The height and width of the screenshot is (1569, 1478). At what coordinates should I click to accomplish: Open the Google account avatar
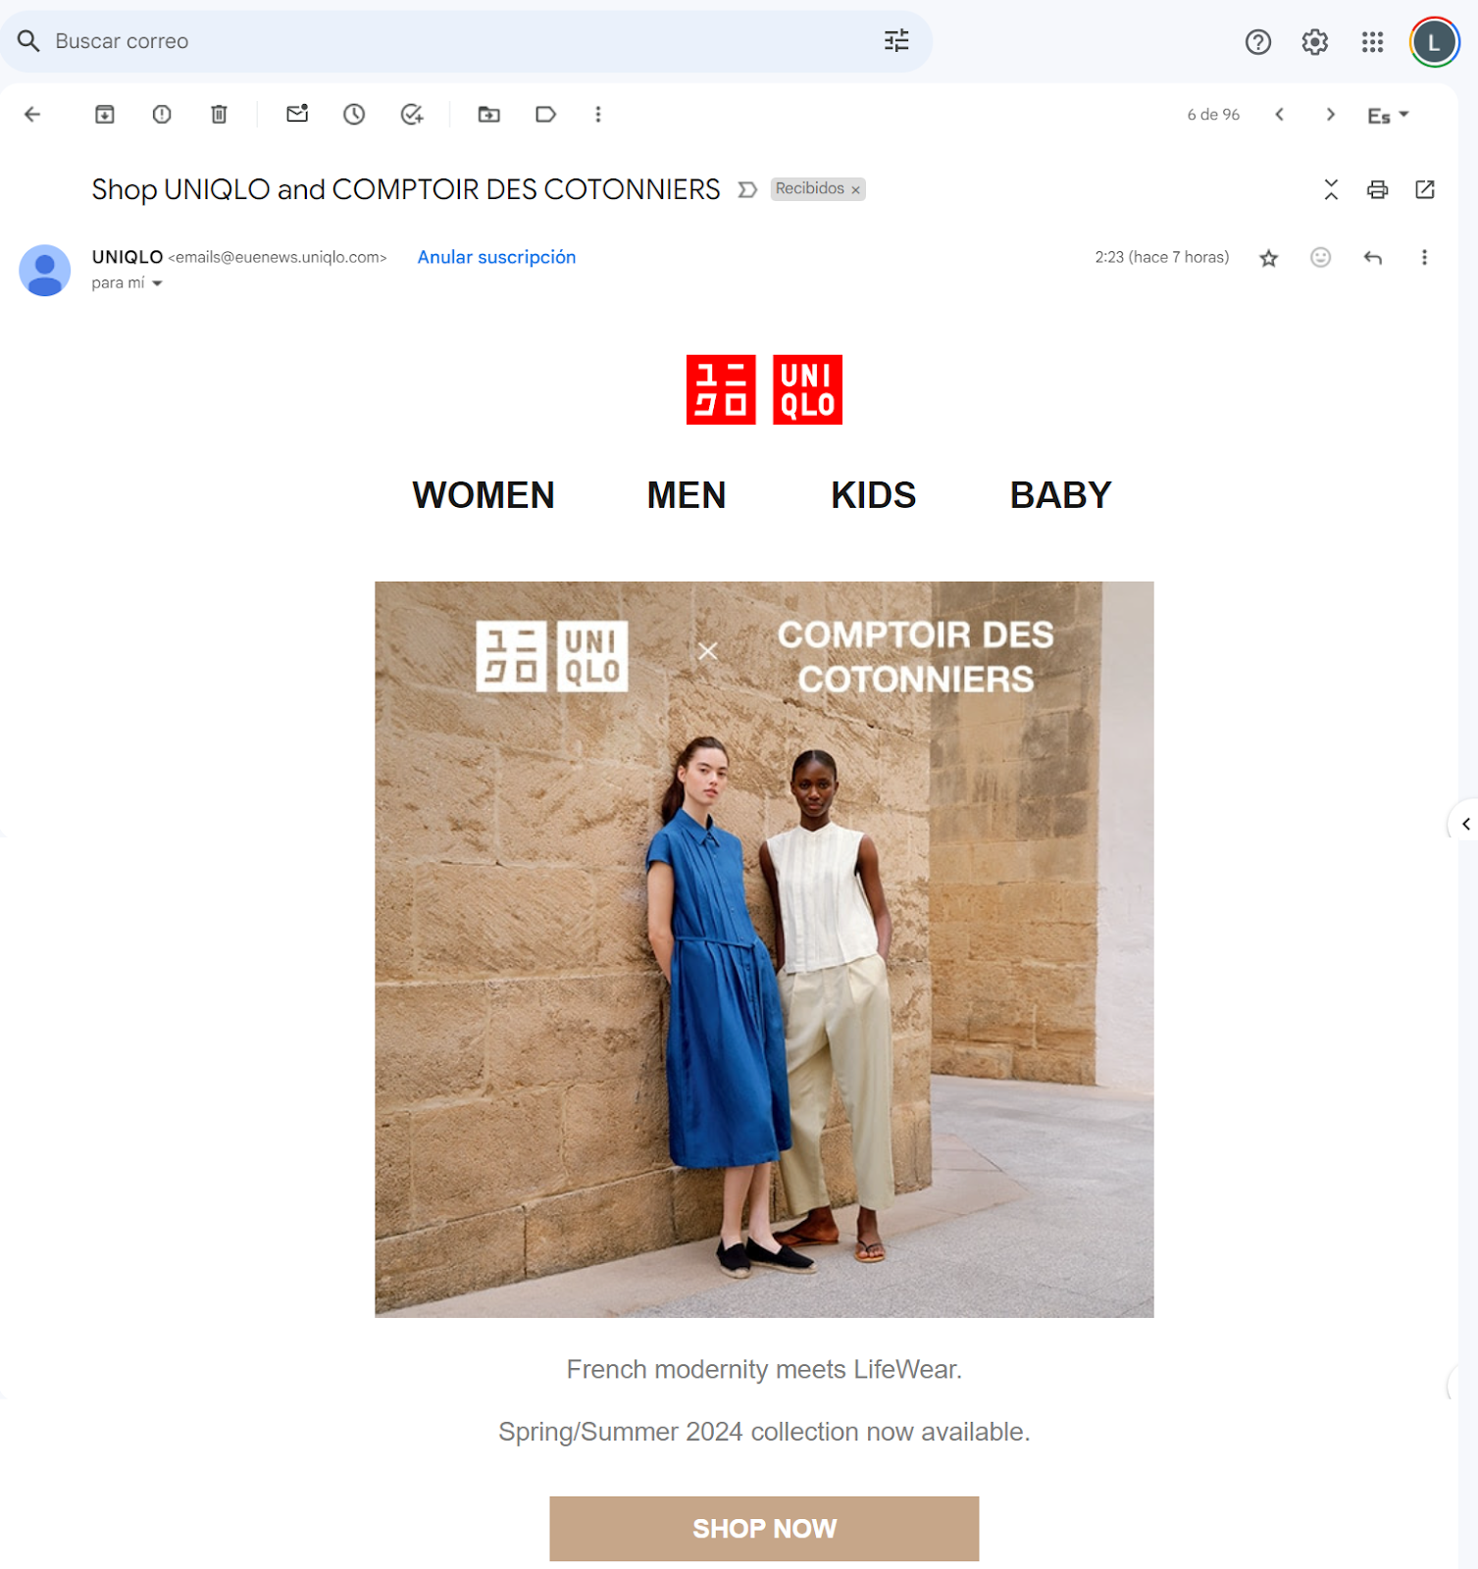click(x=1434, y=42)
